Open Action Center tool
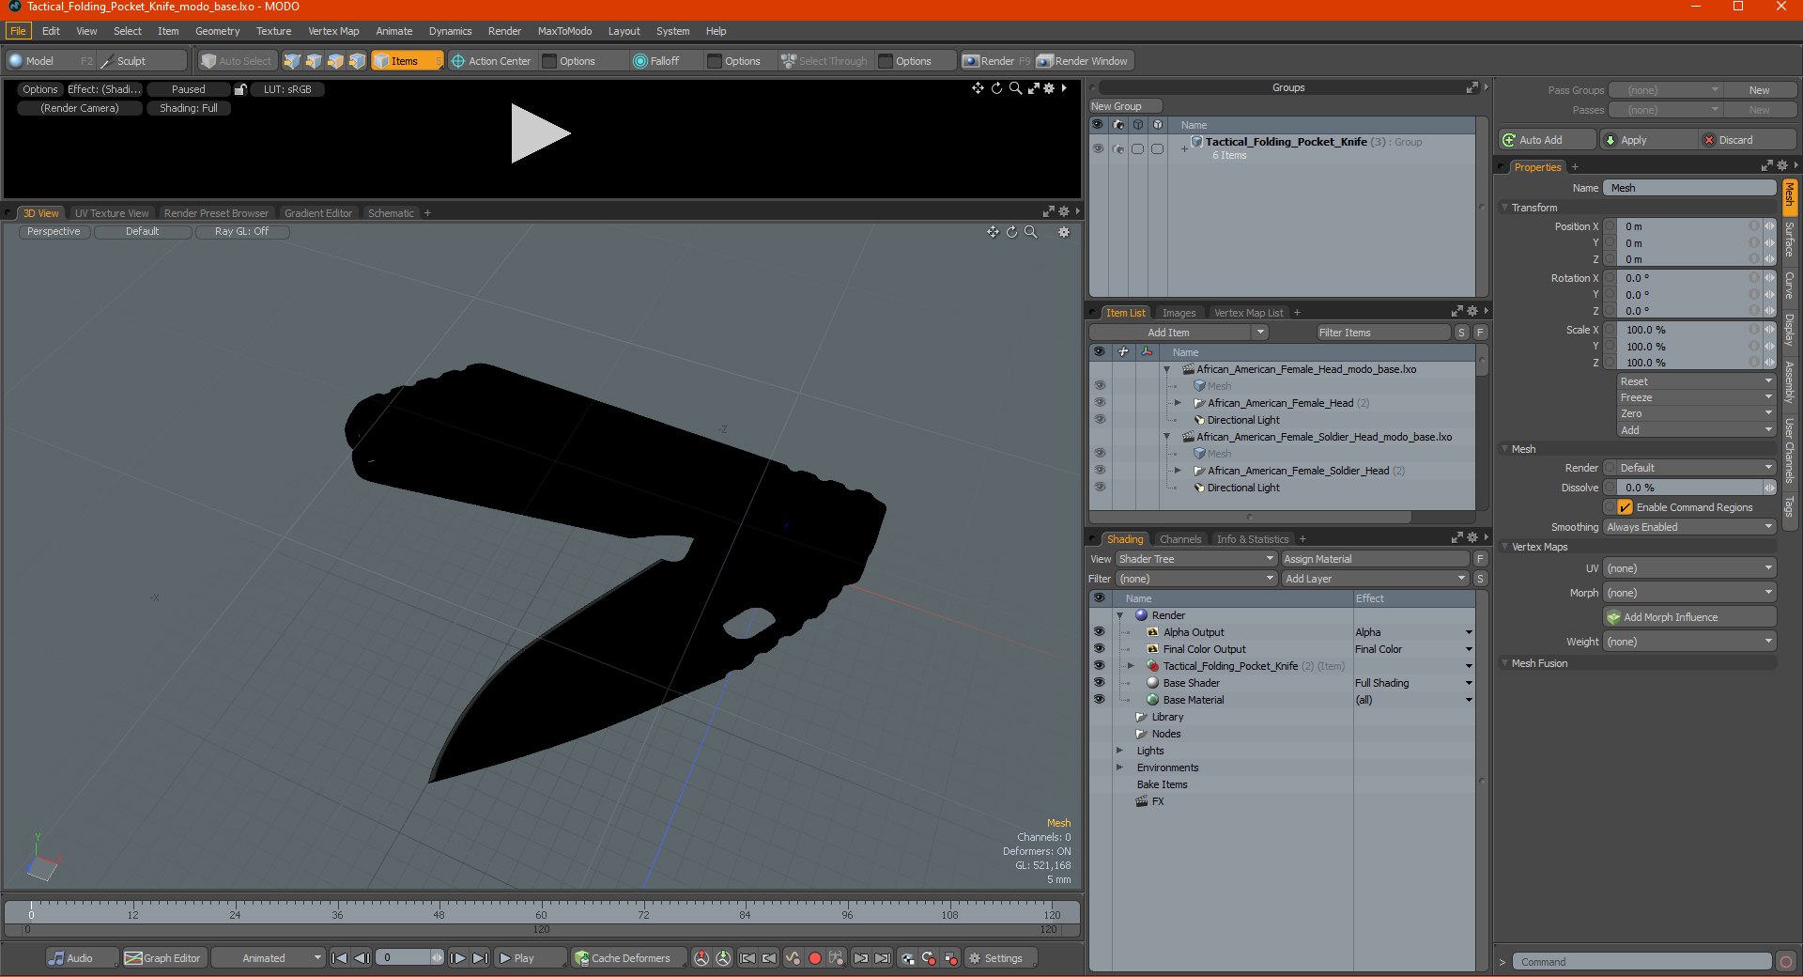The height and width of the screenshot is (977, 1803). [490, 61]
